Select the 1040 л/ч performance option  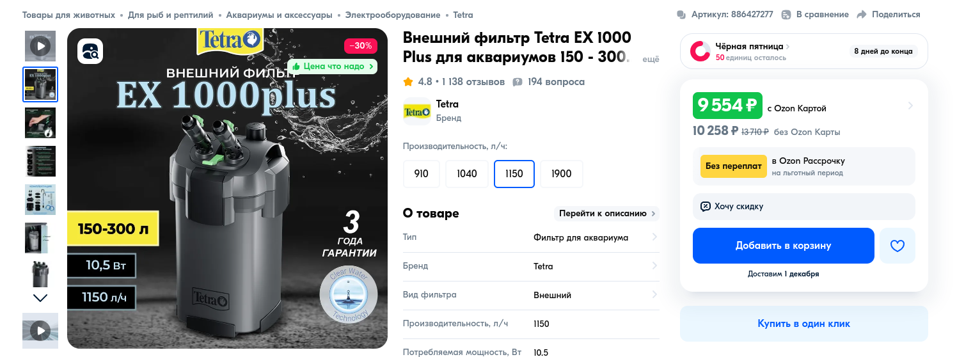467,174
